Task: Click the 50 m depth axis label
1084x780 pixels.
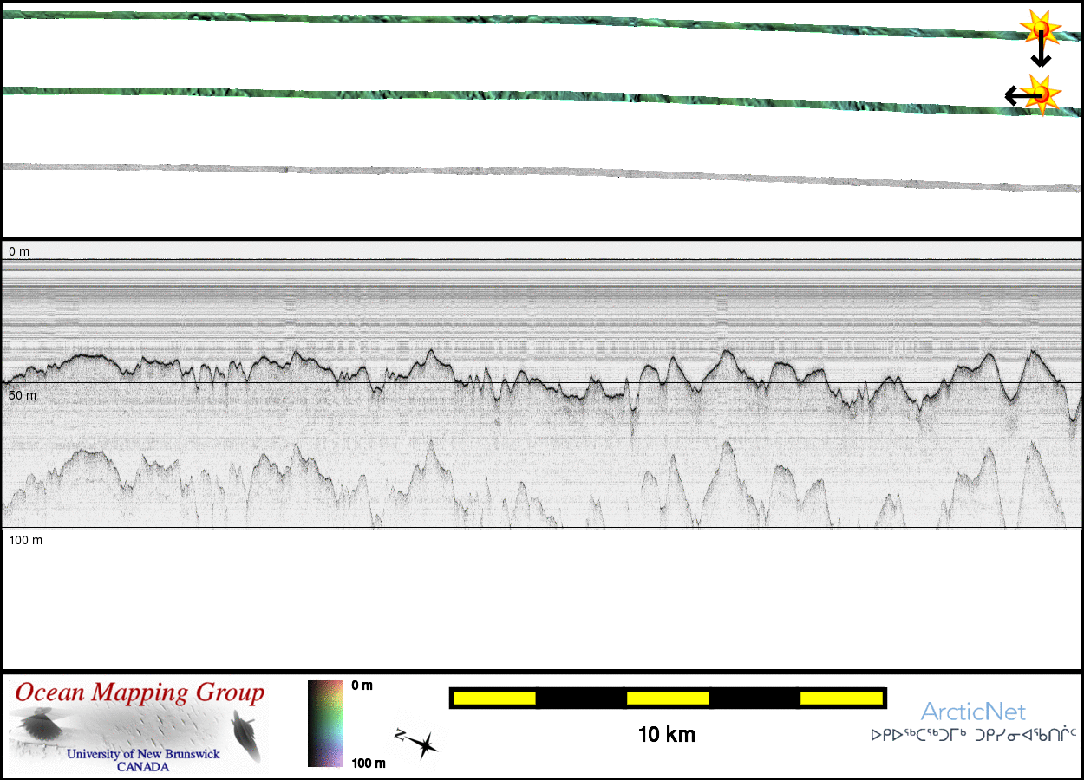Action: click(23, 395)
